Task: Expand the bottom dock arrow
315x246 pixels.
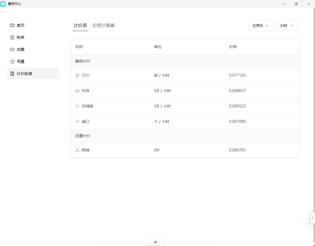Action: point(156,242)
